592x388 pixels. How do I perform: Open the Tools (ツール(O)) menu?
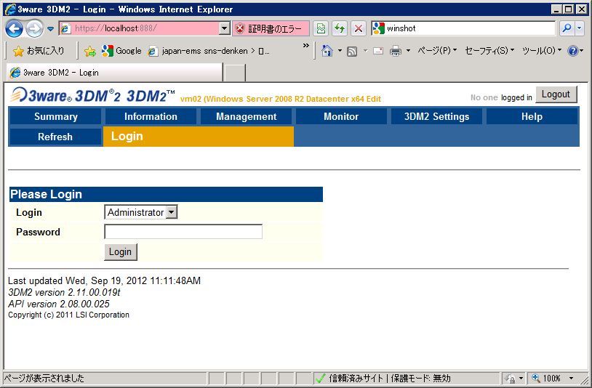point(542,51)
